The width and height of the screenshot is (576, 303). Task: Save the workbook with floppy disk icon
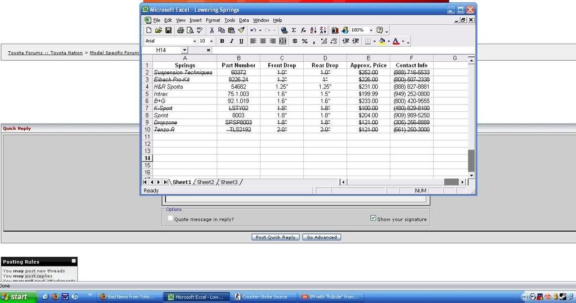click(168, 30)
